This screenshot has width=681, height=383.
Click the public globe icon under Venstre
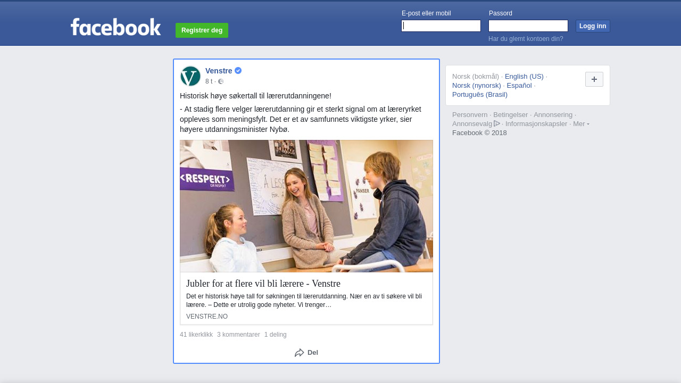click(221, 81)
